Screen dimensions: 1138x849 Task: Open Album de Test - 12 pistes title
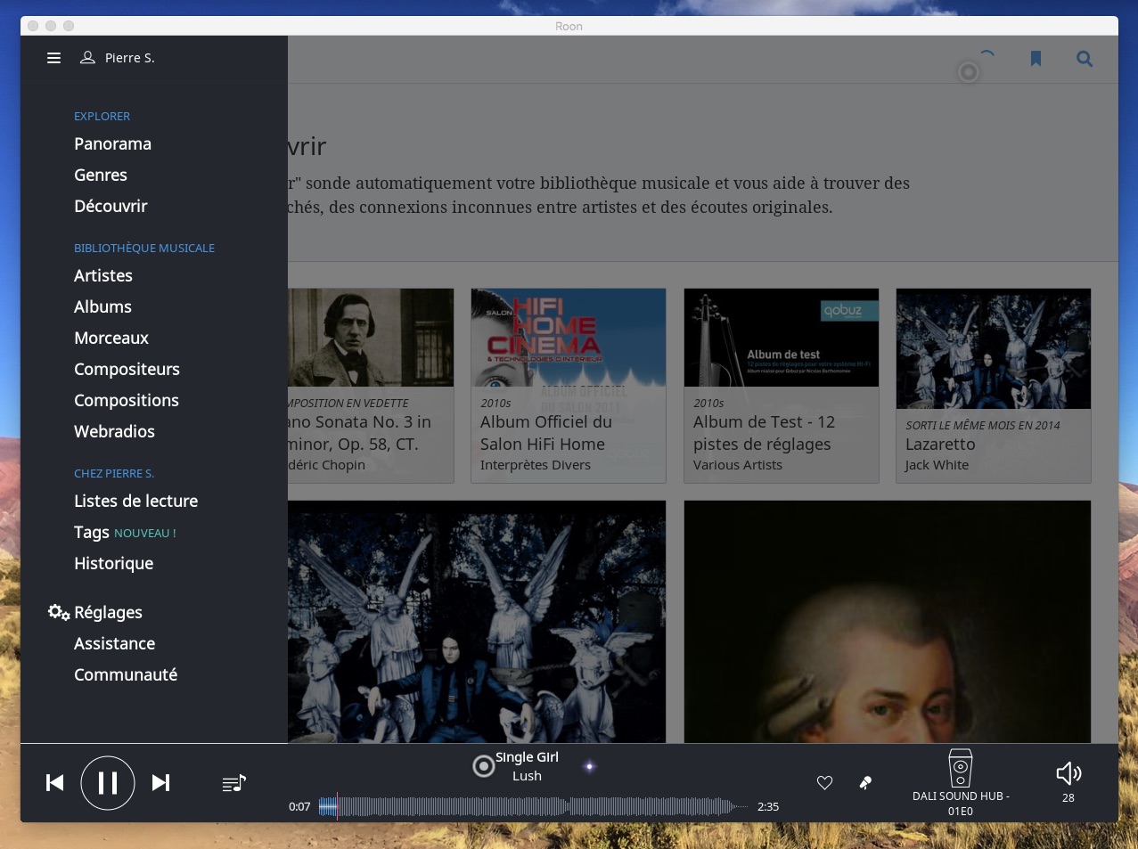(764, 433)
